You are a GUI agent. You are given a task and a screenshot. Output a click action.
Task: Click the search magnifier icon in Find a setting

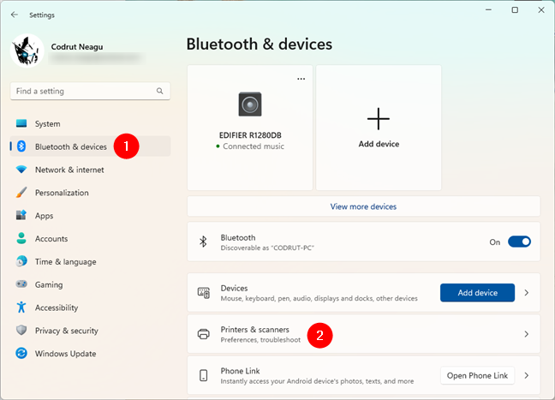159,91
